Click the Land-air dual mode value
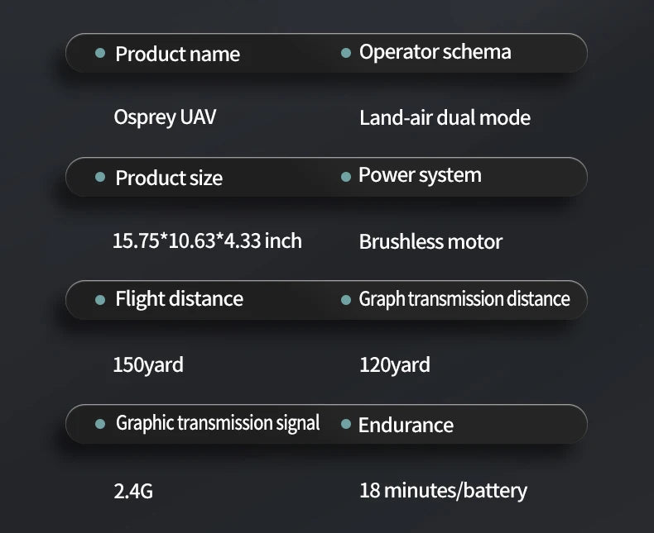Image resolution: width=654 pixels, height=533 pixels. (x=445, y=117)
